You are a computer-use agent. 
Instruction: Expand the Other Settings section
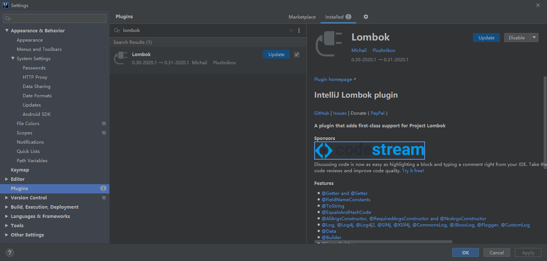pos(7,235)
